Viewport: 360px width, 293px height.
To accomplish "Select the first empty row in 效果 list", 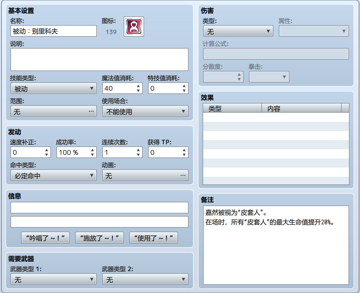I will point(276,117).
